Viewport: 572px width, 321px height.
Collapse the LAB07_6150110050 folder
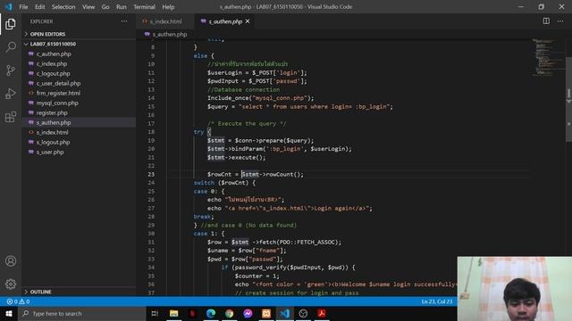[x=53, y=44]
